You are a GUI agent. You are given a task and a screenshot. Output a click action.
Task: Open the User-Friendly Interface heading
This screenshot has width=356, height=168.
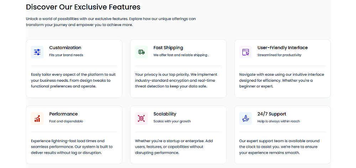(x=282, y=48)
